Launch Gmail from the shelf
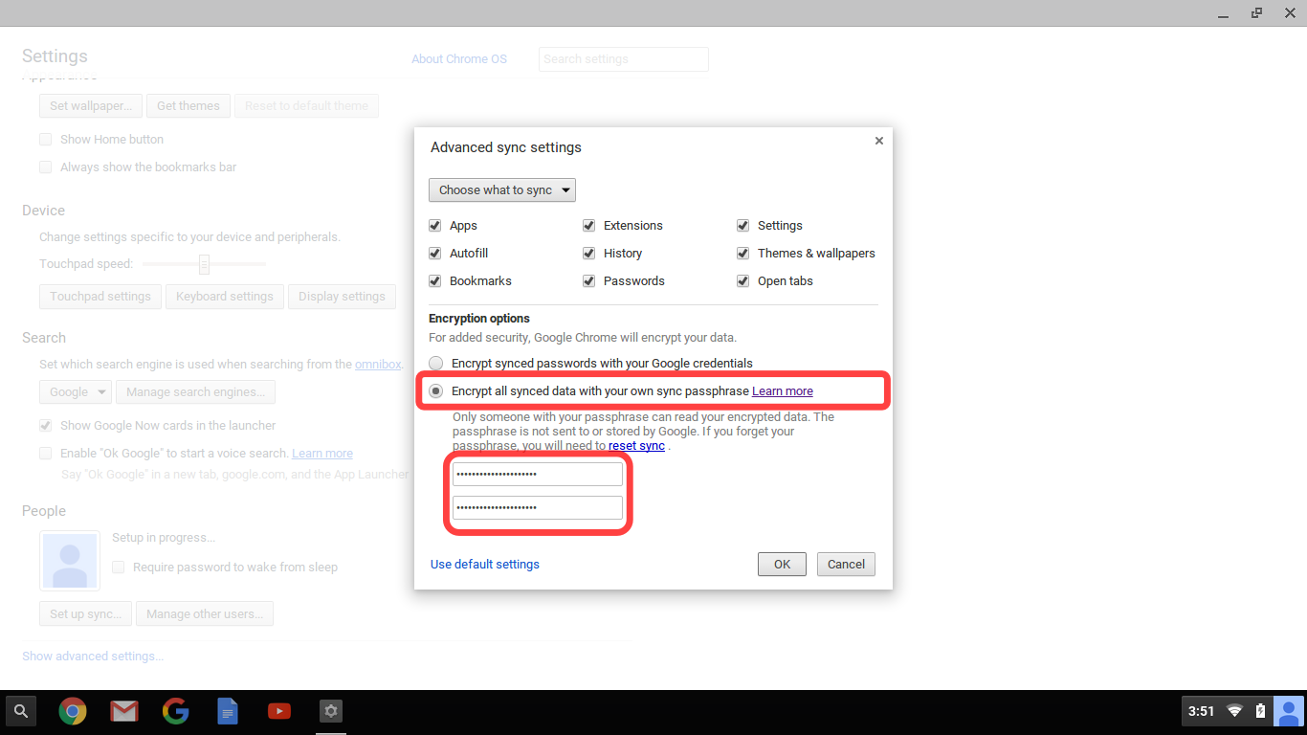This screenshot has width=1307, height=735. coord(123,711)
